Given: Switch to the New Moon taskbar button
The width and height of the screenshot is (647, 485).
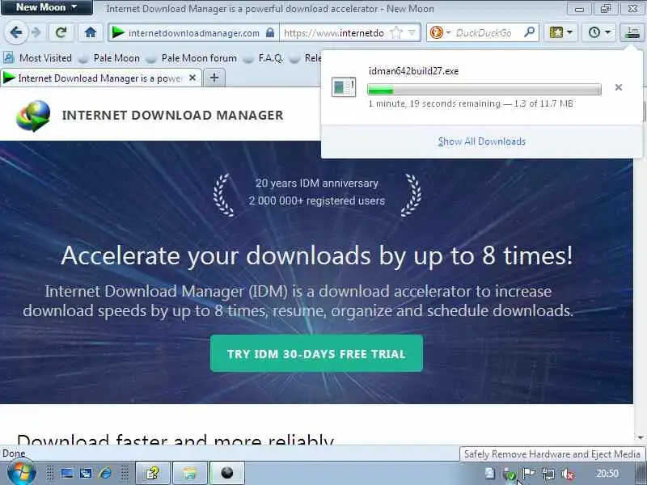Looking at the screenshot, I should [x=227, y=473].
